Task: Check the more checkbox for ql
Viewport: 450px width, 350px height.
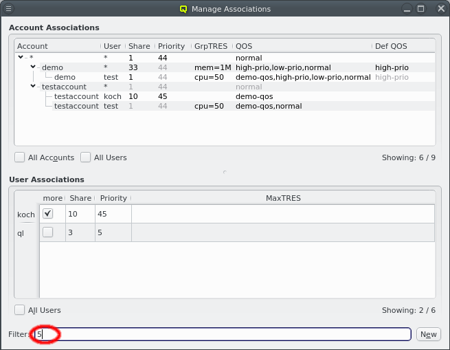Action: point(47,232)
